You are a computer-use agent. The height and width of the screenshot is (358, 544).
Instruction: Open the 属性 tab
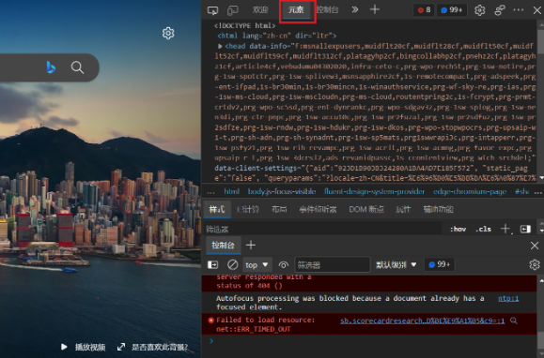point(403,209)
